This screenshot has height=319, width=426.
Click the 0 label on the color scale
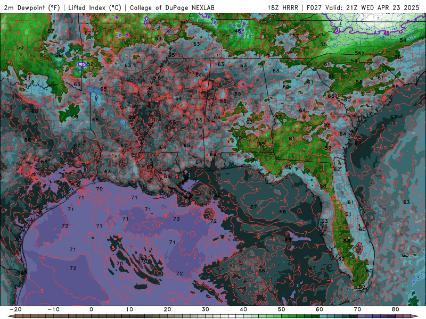(x=91, y=309)
